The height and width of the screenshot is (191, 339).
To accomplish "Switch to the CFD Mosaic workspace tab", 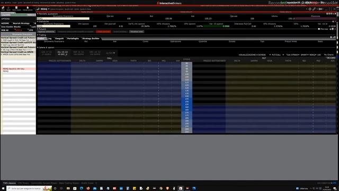I will point(23,183).
